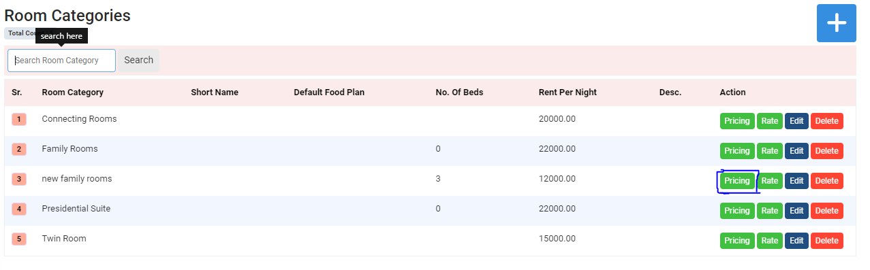
Task: Open Rate for new family rooms
Action: point(770,181)
